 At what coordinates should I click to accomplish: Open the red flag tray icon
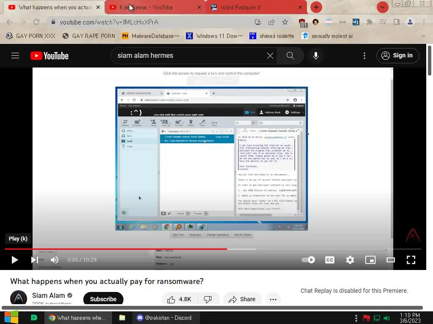(x=367, y=318)
